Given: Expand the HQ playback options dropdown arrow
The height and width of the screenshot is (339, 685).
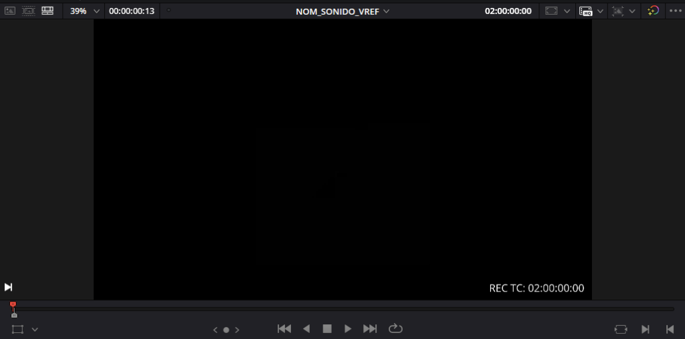Looking at the screenshot, I should [600, 11].
